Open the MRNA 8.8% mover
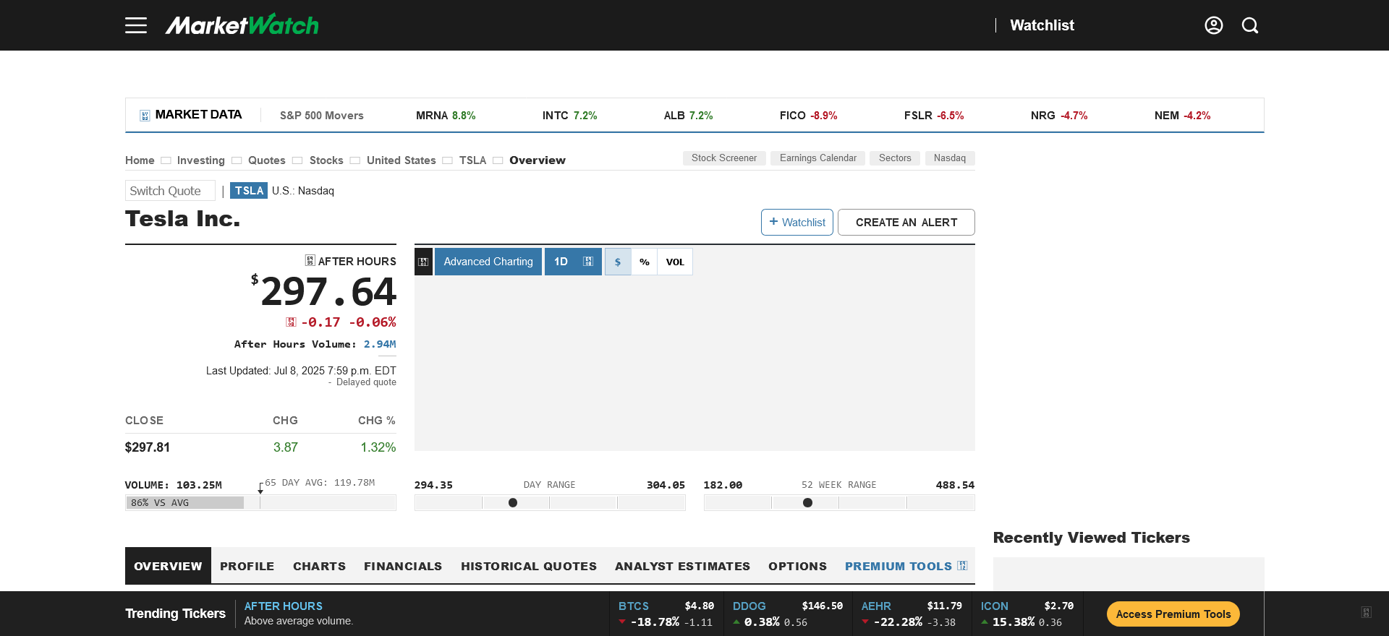This screenshot has height=636, width=1389. click(x=446, y=116)
